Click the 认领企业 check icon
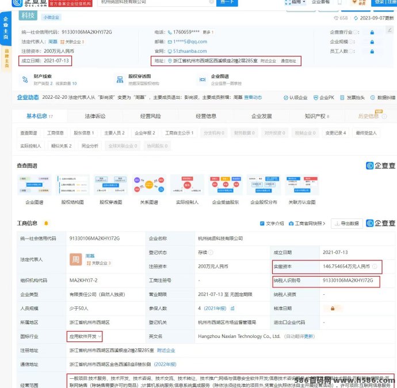This screenshot has width=397, height=388. click(286, 98)
